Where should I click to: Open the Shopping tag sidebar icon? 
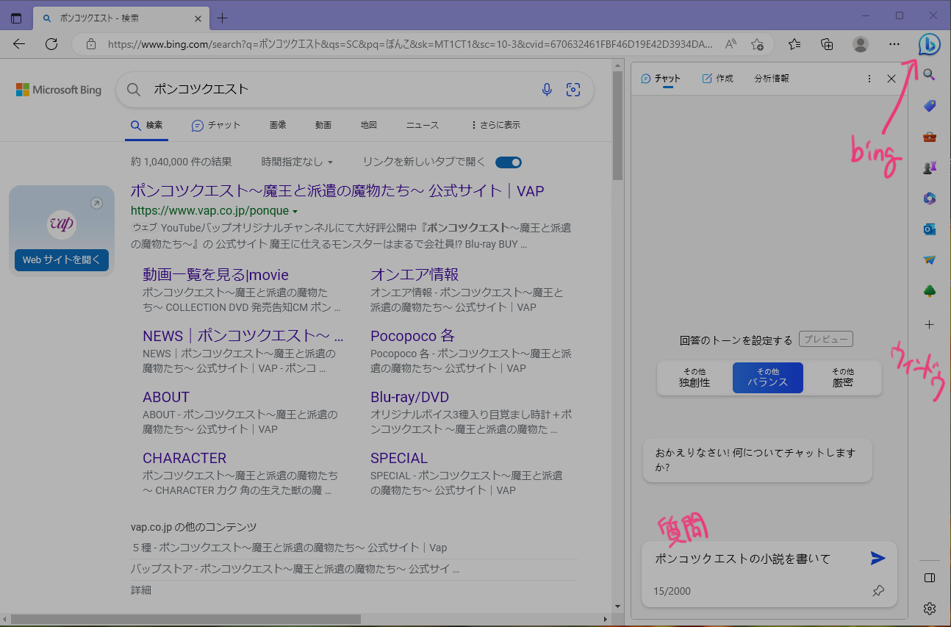(x=929, y=106)
